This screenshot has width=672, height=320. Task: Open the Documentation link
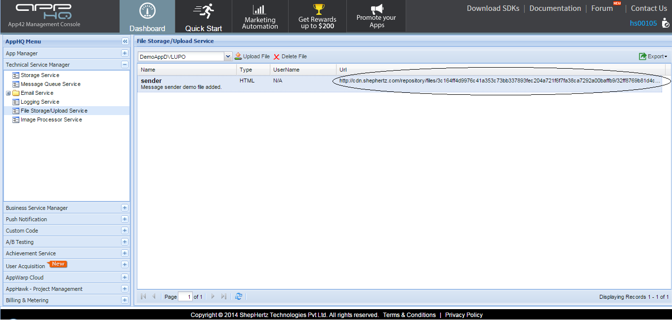click(555, 8)
